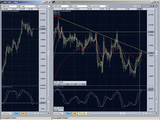Open Add Study dropdown in 1 day window
Viewport: 160px width, 120px height.
tap(12, 113)
